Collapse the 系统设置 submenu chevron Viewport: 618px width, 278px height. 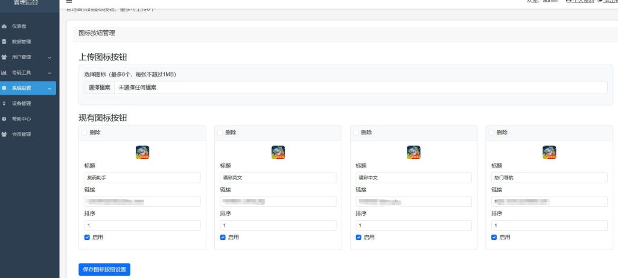tap(49, 89)
